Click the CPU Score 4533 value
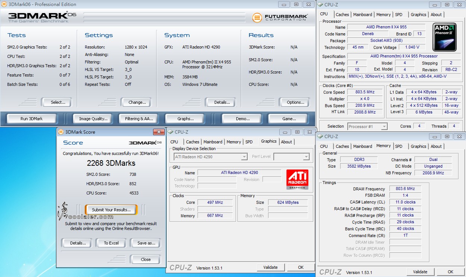The width and height of the screenshot is (466, 277). point(134,193)
